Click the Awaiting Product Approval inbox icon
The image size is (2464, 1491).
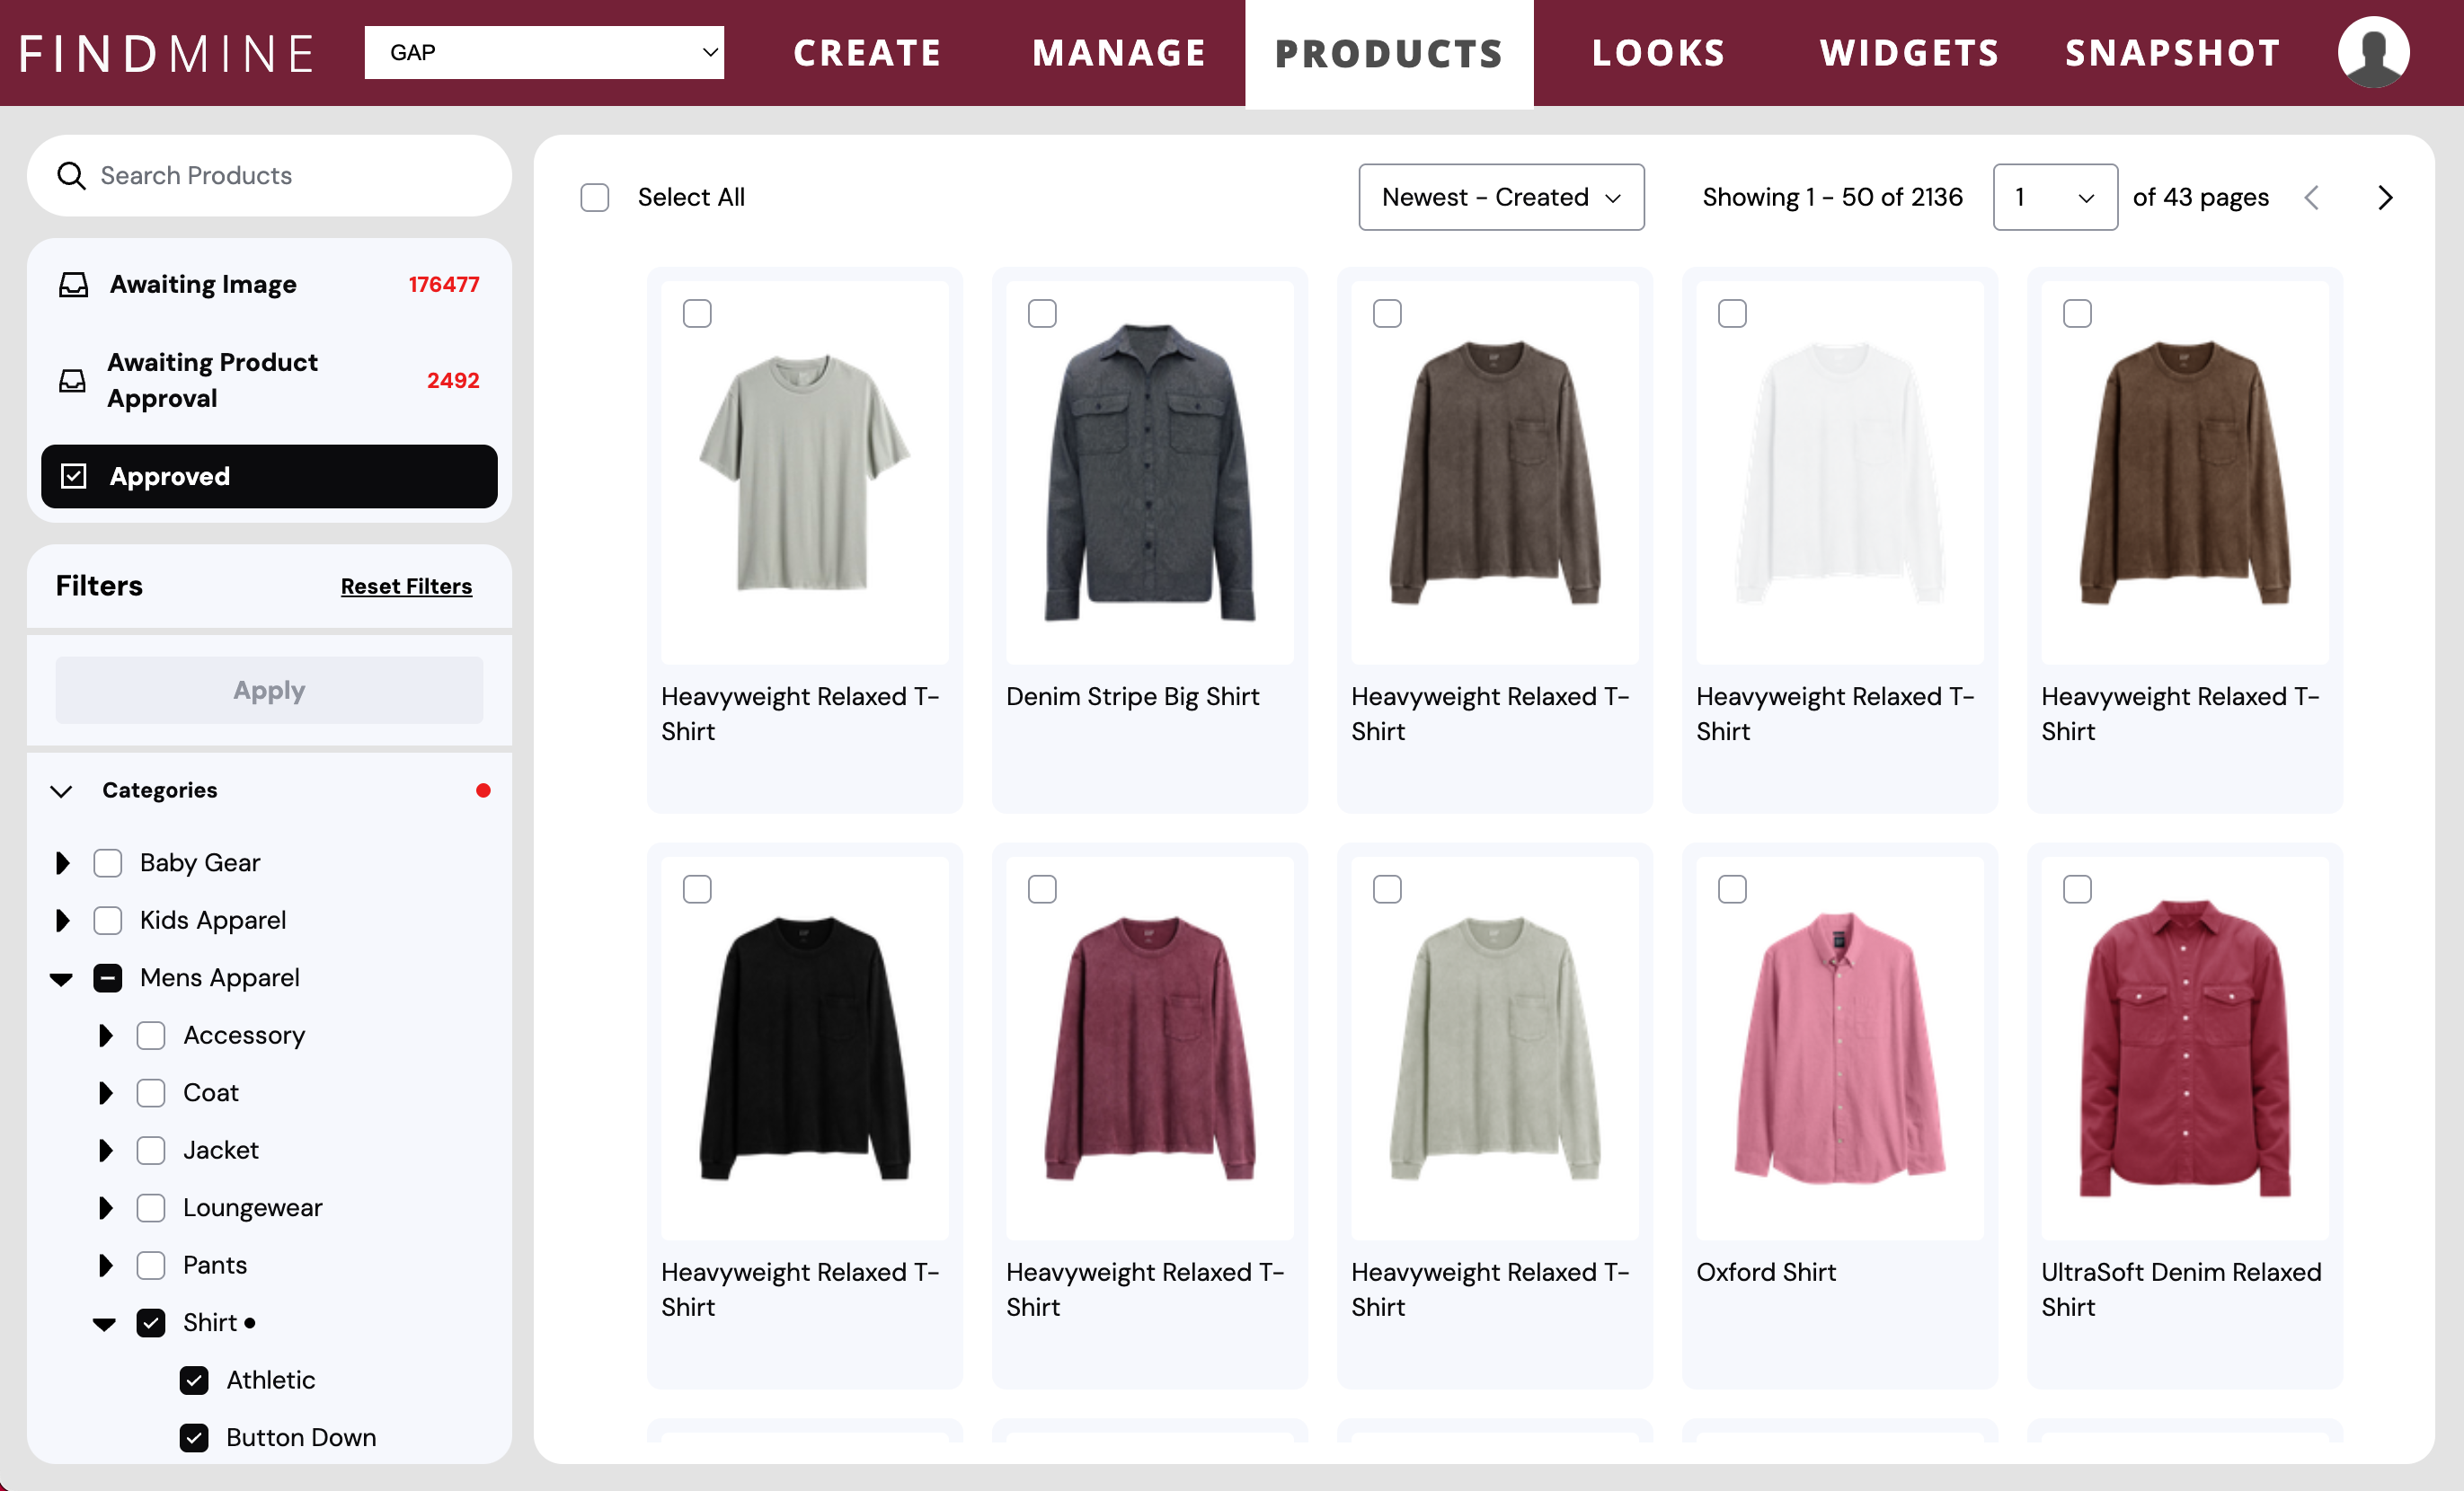[x=73, y=381]
